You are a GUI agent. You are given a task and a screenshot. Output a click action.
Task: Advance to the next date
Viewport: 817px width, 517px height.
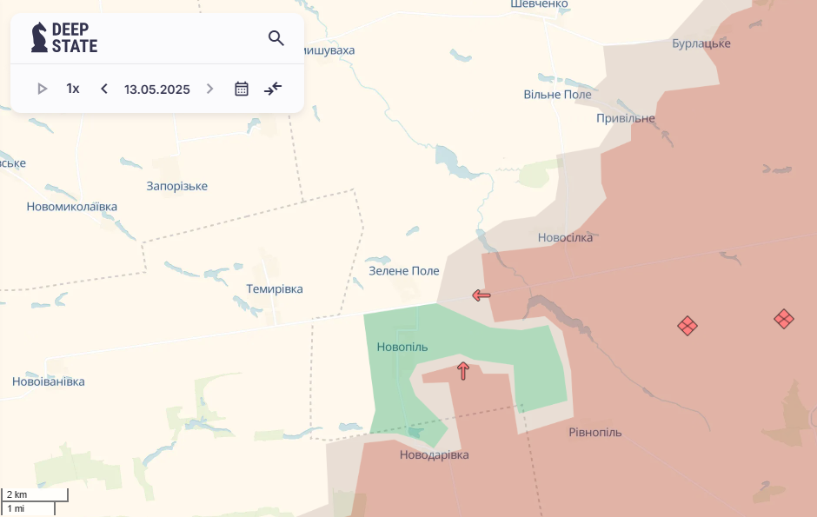[x=209, y=89]
